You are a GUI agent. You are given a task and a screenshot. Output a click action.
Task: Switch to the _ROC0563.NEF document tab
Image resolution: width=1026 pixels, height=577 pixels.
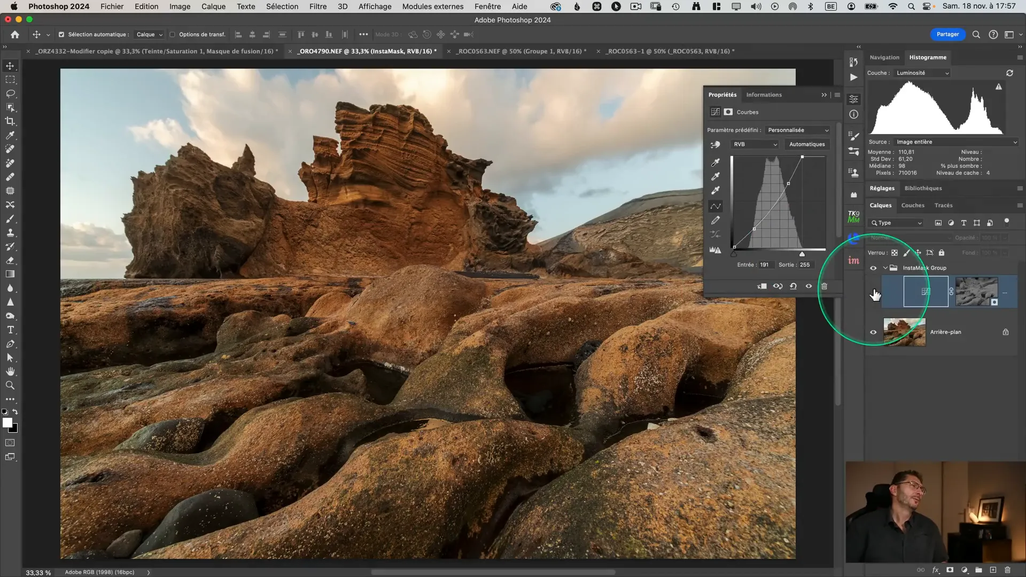[x=522, y=51]
